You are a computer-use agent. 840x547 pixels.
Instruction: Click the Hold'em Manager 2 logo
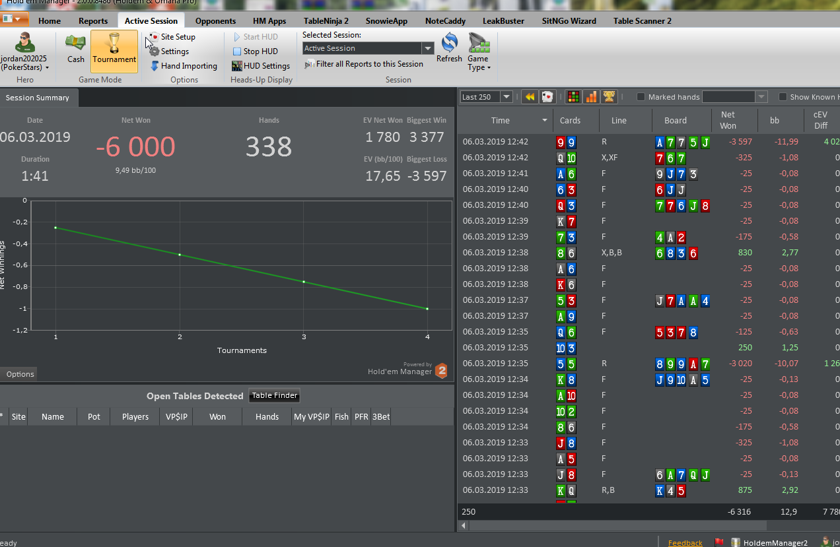(x=440, y=371)
